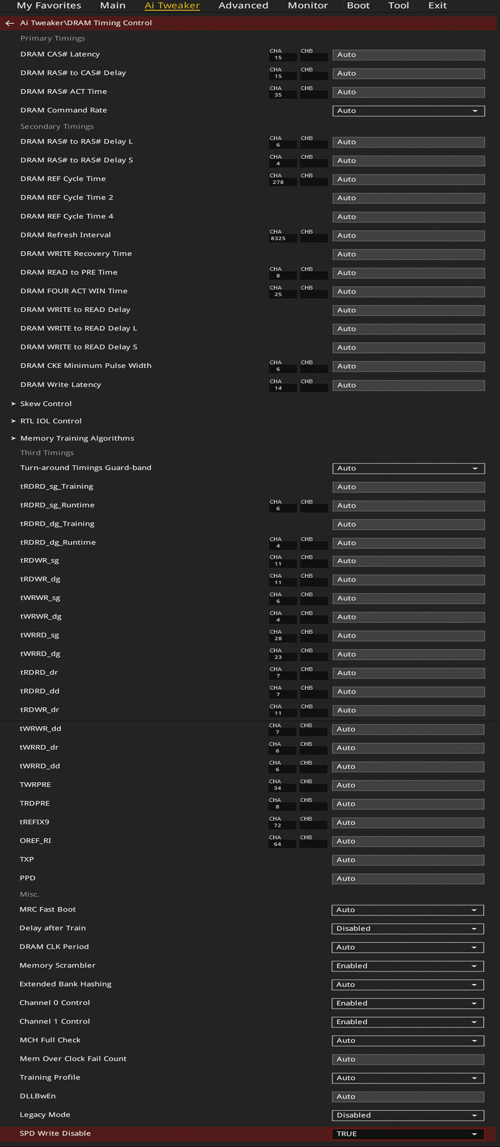Select the tREFIX9 value field
Image resolution: width=500 pixels, height=1147 pixels.
pyautogui.click(x=407, y=823)
